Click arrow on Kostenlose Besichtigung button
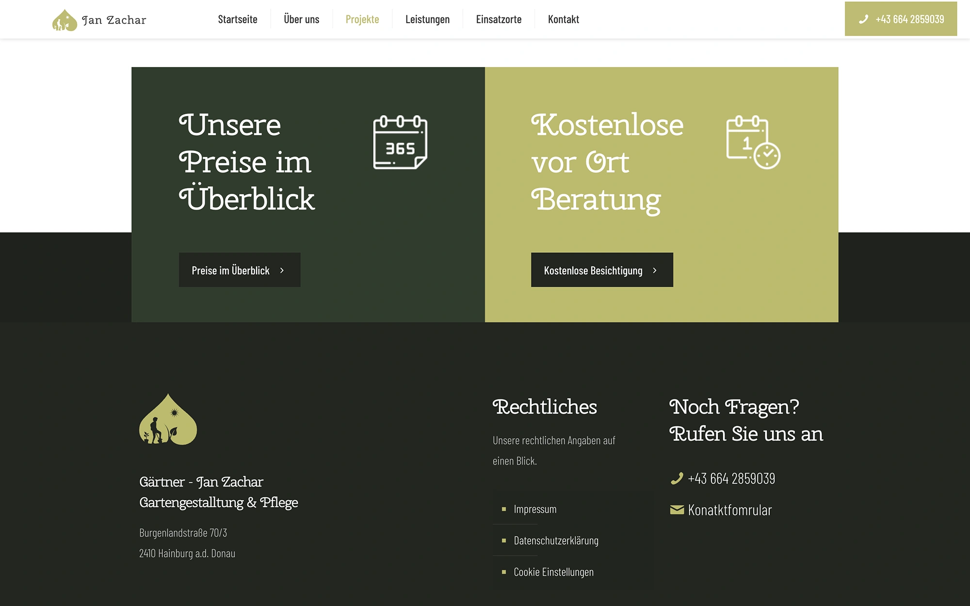The width and height of the screenshot is (970, 606). click(655, 270)
